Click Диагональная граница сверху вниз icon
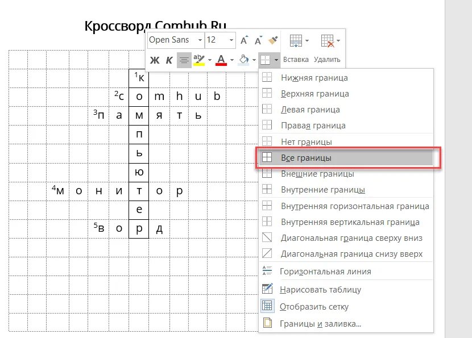 point(267,238)
